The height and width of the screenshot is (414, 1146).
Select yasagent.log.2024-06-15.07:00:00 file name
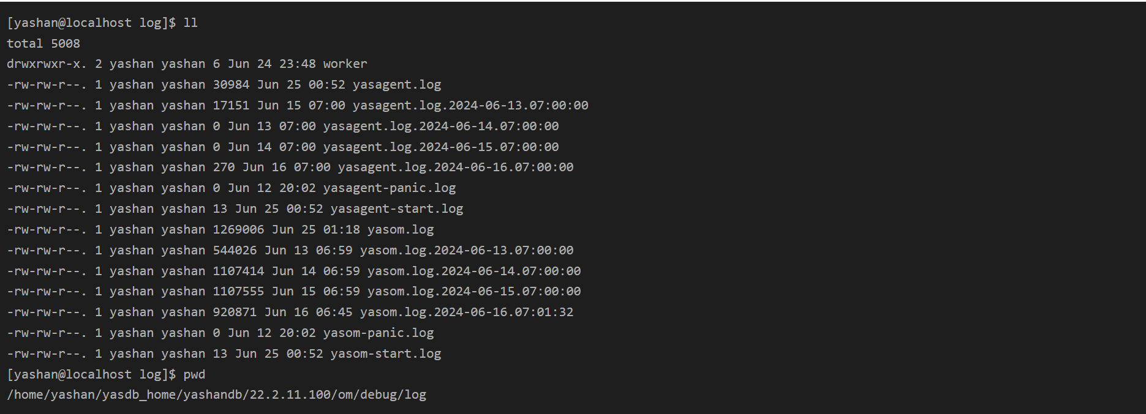(x=441, y=147)
